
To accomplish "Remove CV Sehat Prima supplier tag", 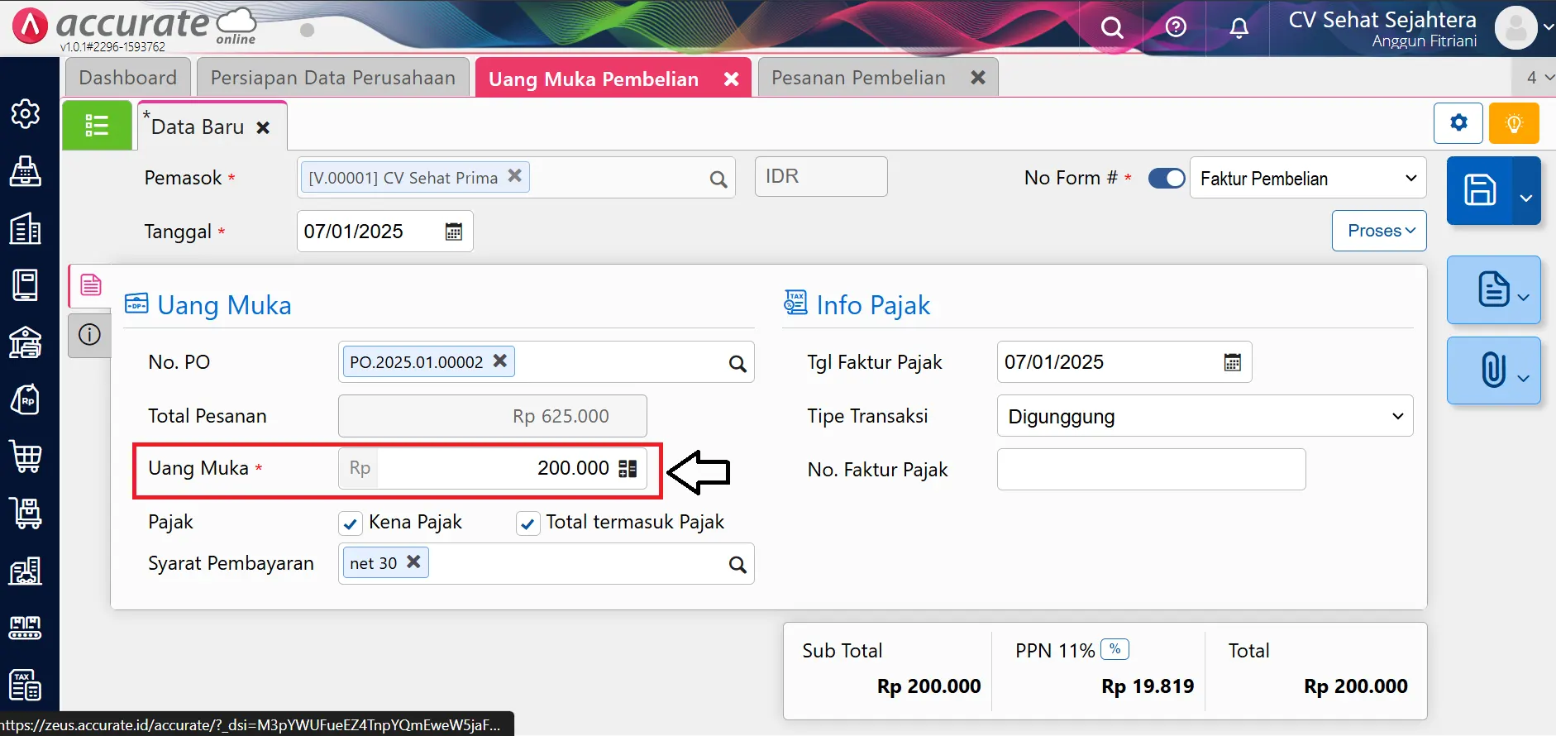I will [x=514, y=175].
